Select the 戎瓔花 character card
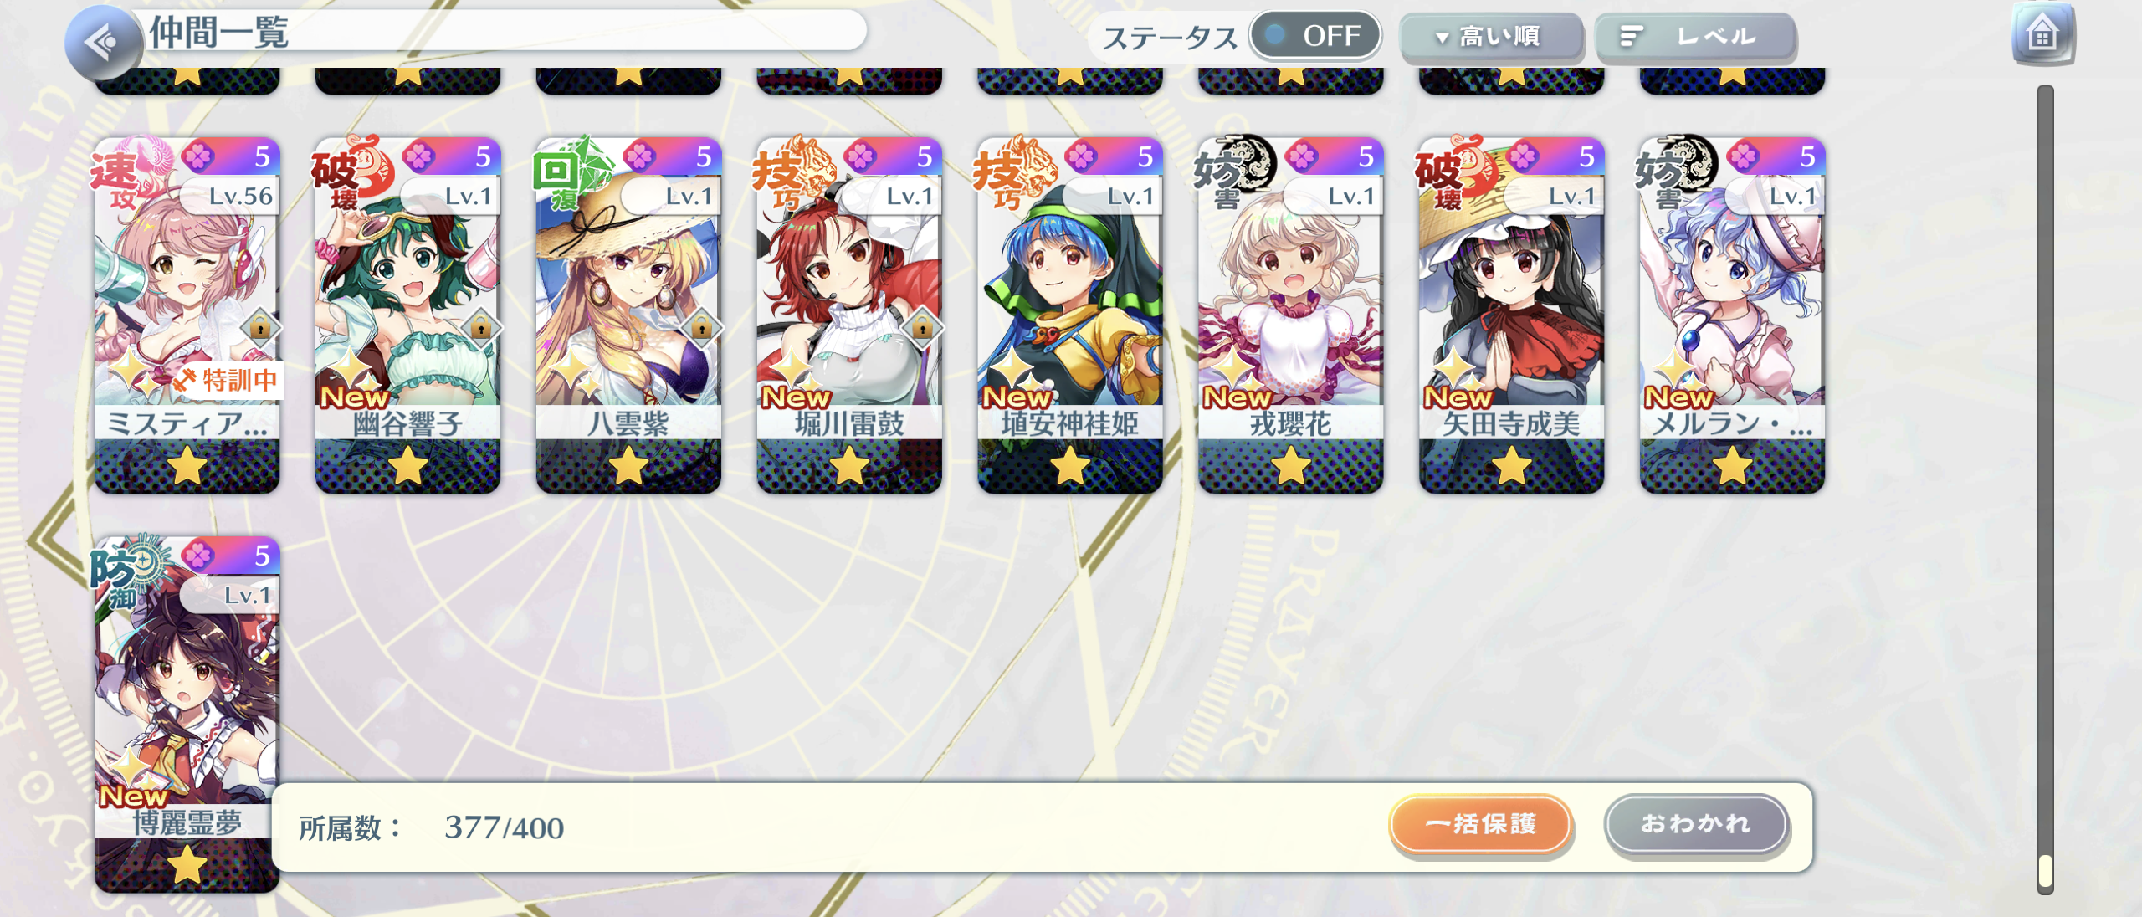The width and height of the screenshot is (2142, 917). pyautogui.click(x=1290, y=315)
